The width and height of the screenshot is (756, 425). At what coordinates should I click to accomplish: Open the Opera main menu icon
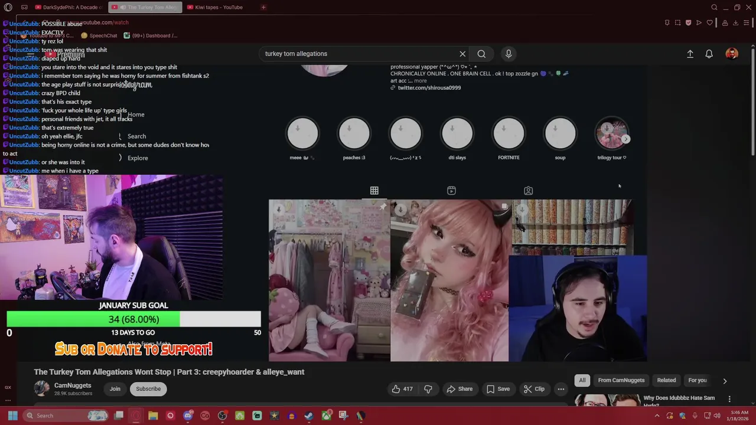(x=8, y=7)
